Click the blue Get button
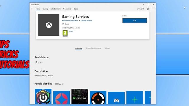Image resolution: width=189 pixels, height=106 pixels. coord(135,21)
